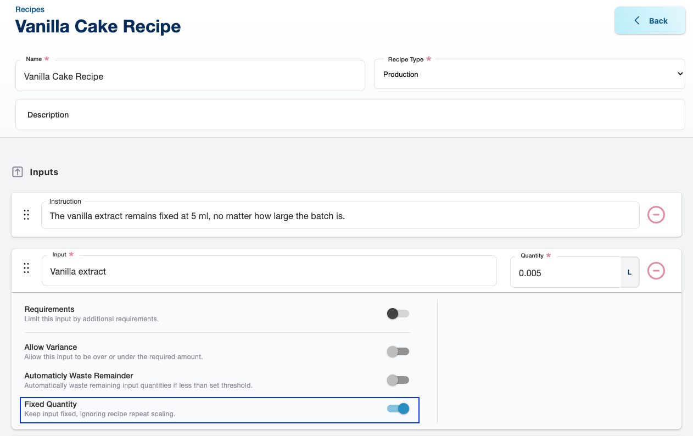Click the Instruction text field
Image resolution: width=693 pixels, height=436 pixels.
coord(340,216)
